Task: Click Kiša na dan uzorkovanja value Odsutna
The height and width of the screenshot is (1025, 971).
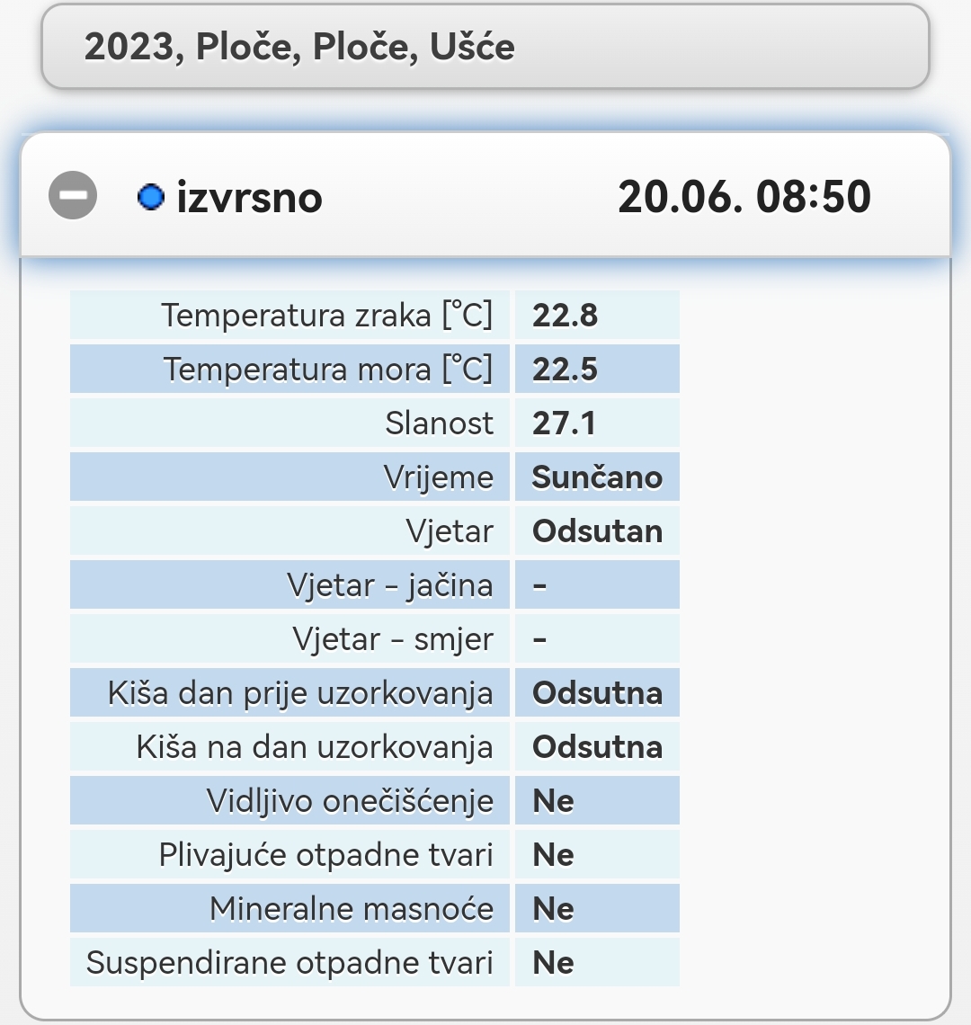Action: [597, 746]
